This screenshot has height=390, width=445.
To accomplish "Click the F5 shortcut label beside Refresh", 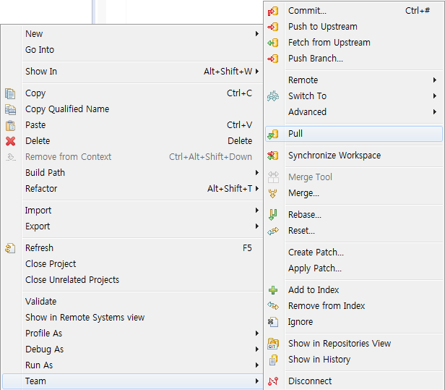I will [247, 248].
